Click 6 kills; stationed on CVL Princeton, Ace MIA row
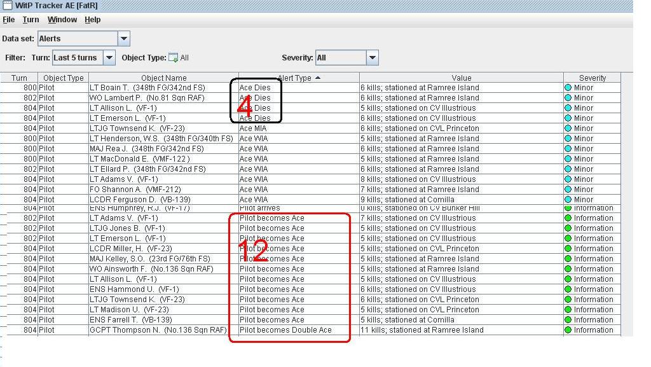The height and width of the screenshot is (367, 651). (x=420, y=128)
